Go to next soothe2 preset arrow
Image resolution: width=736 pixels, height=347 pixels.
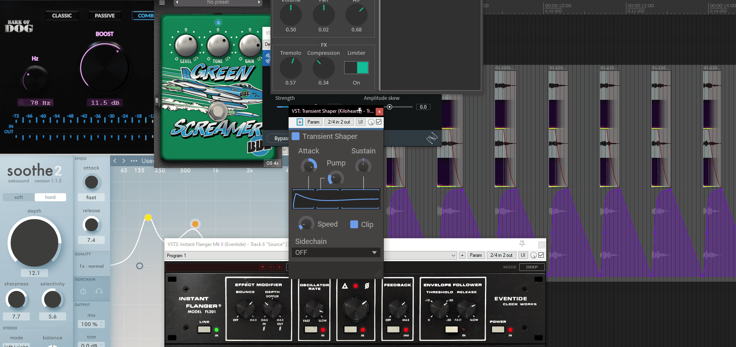[124, 161]
